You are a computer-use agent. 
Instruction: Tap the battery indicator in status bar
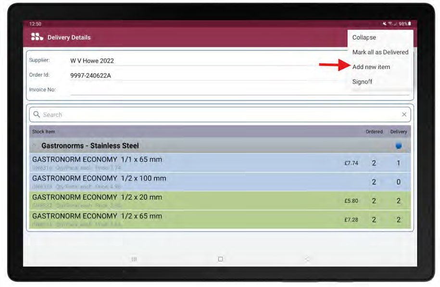pyautogui.click(x=409, y=24)
